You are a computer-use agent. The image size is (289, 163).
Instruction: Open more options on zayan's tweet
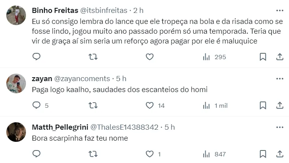pyautogui.click(x=280, y=78)
